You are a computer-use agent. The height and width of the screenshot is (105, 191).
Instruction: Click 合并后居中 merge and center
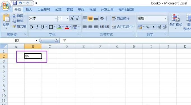[x=122, y=27]
